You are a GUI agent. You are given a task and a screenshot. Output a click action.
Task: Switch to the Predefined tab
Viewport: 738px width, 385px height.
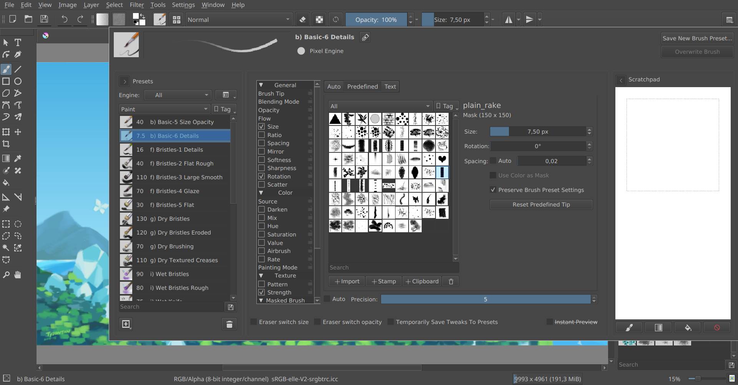(x=362, y=86)
